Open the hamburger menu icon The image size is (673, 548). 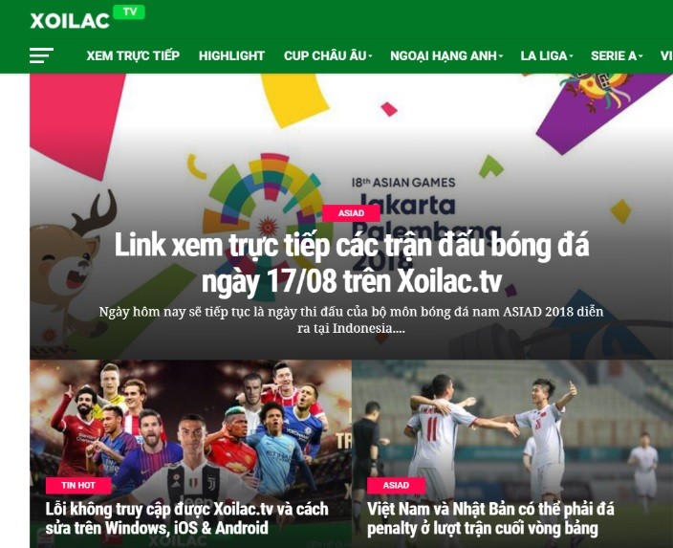41,55
